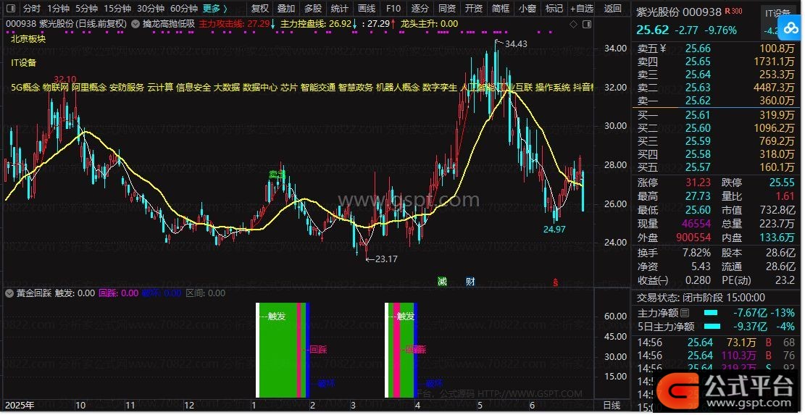The image size is (805, 415).
Task: Click the green 减 event marker
Action: pos(442,281)
